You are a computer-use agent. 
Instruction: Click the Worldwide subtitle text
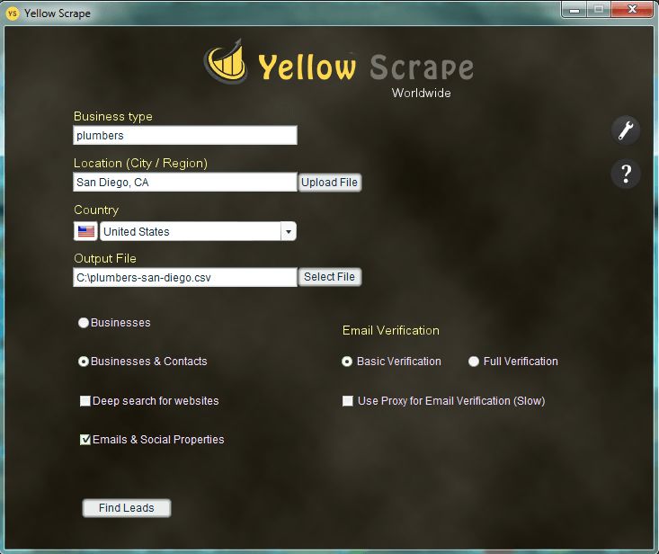(421, 93)
